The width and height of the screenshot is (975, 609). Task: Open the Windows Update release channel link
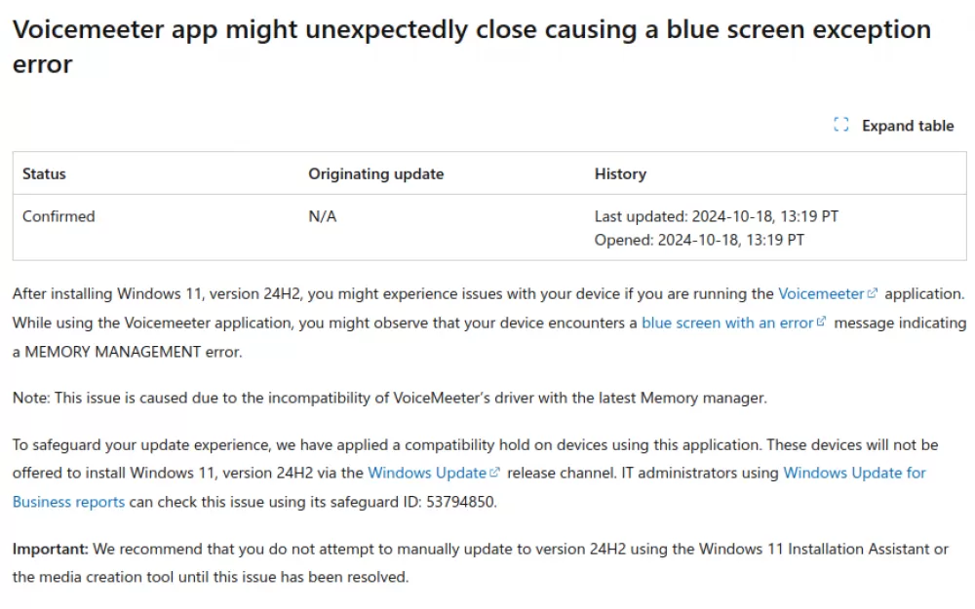[x=427, y=473]
